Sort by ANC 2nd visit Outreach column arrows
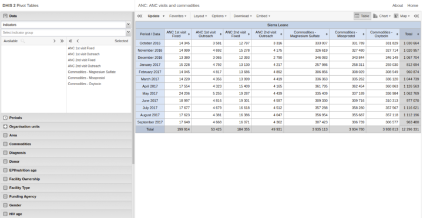Image resolution: width=423 pixels, height=218 pixels. click(x=281, y=34)
